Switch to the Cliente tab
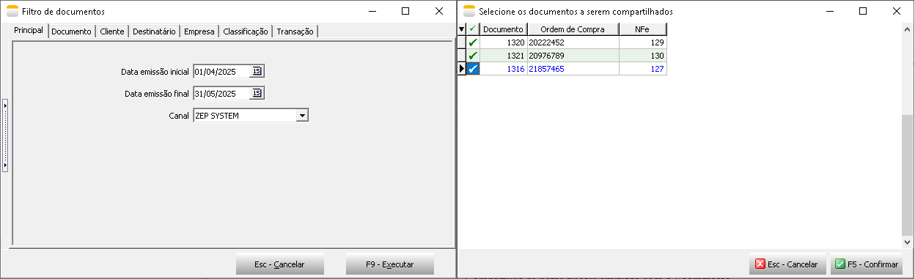915x279 pixels. pos(112,31)
